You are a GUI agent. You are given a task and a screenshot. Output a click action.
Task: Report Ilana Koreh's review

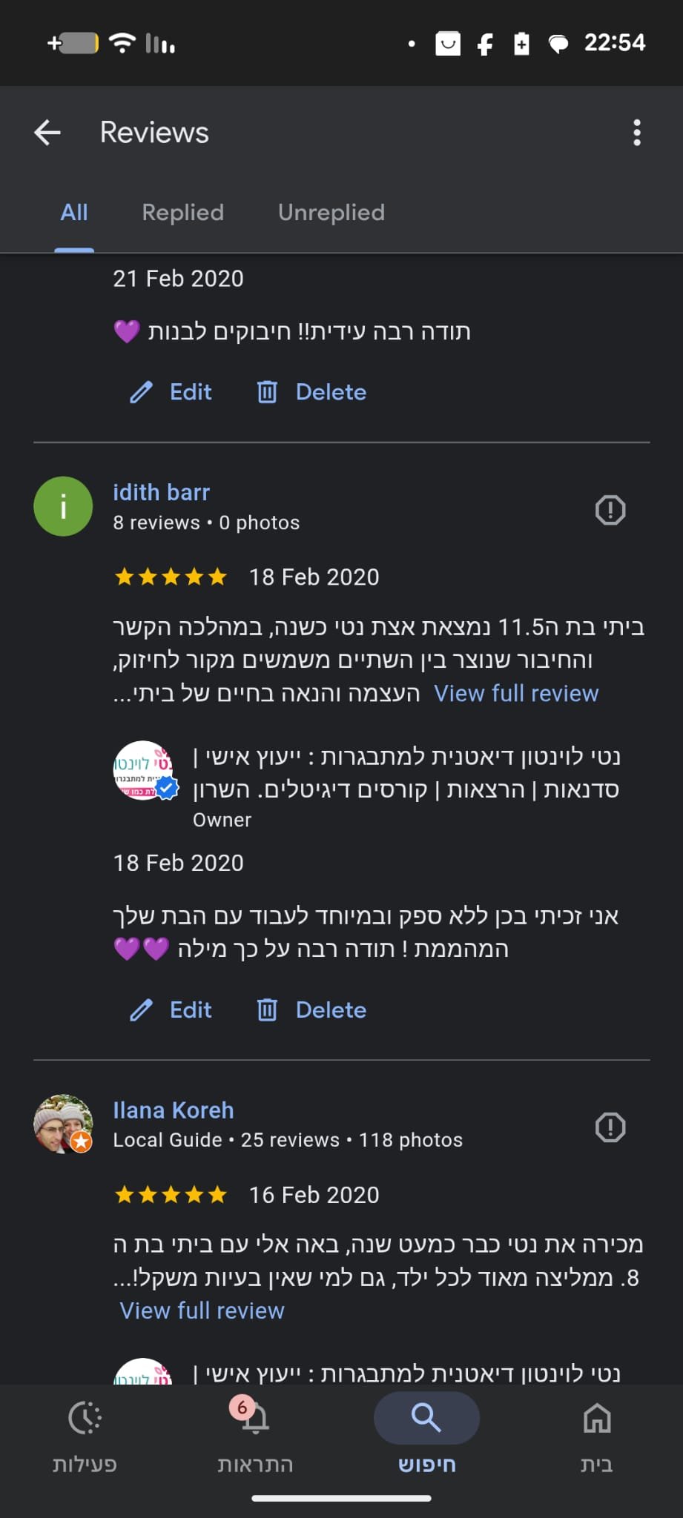[610, 1127]
